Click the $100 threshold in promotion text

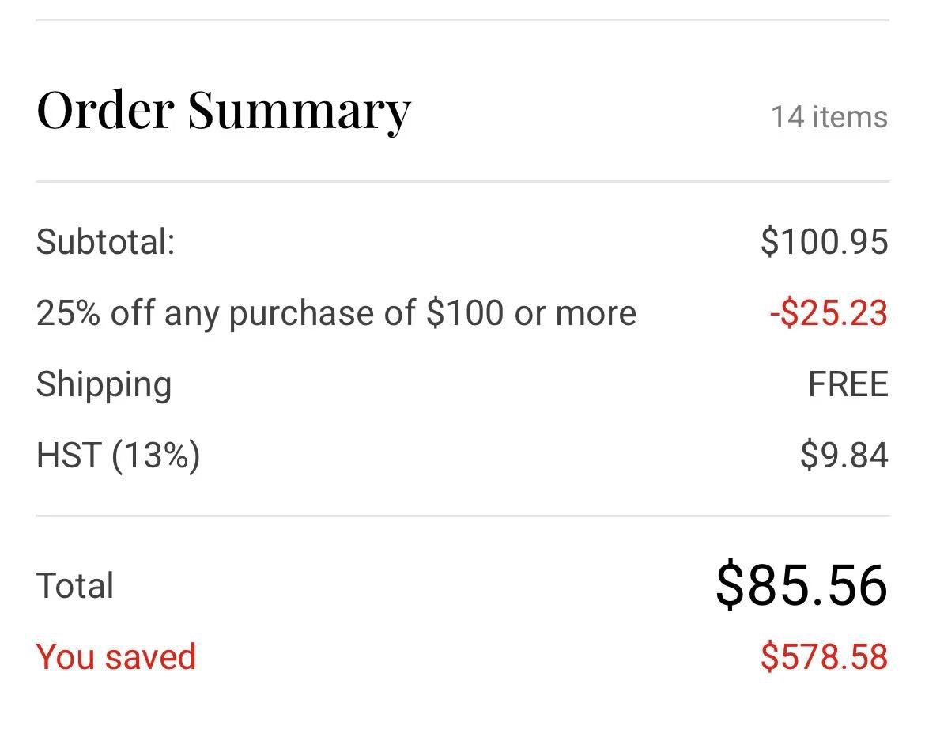coord(464,313)
